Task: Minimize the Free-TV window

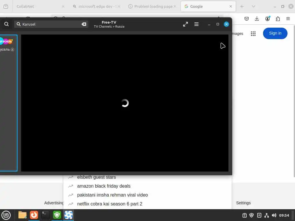Action: click(x=209, y=24)
